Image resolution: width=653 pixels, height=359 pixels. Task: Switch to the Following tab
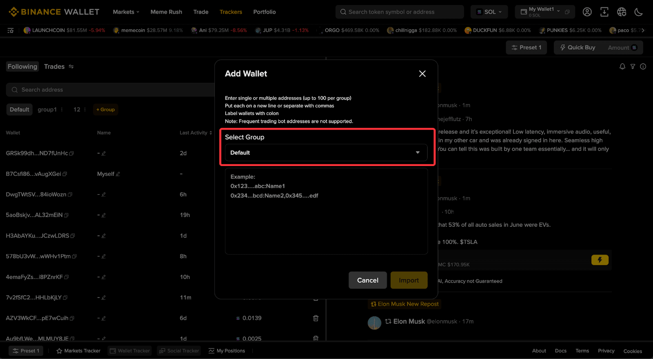pos(22,66)
